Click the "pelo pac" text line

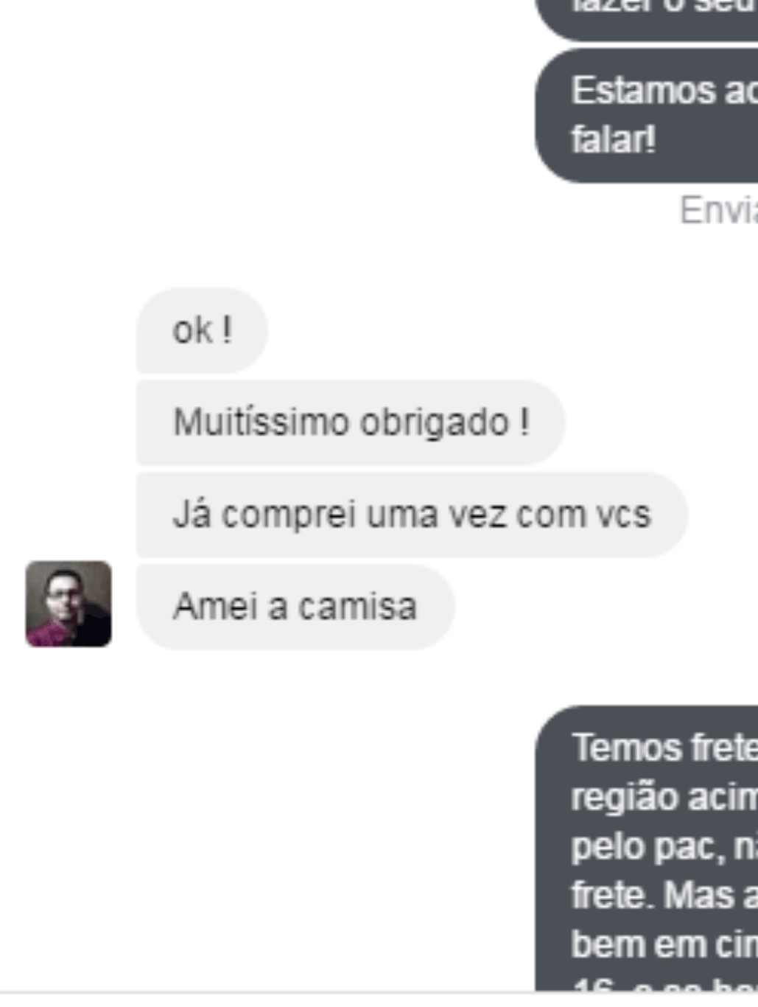click(x=664, y=846)
